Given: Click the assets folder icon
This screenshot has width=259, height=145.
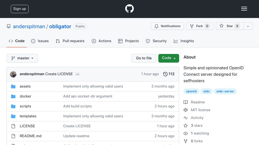Looking at the screenshot, I should coord(13,86).
